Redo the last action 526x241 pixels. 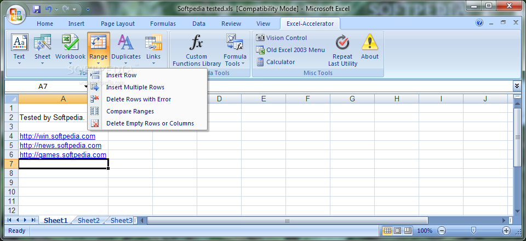coord(66,9)
